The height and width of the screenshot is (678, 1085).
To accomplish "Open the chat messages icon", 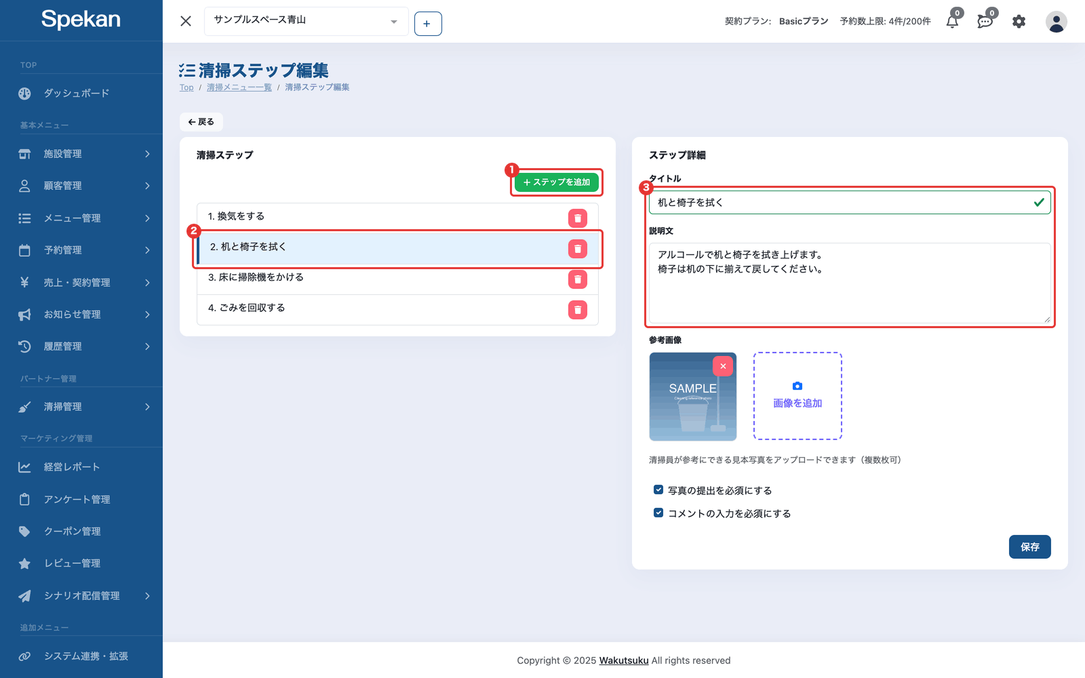I will click(x=985, y=22).
